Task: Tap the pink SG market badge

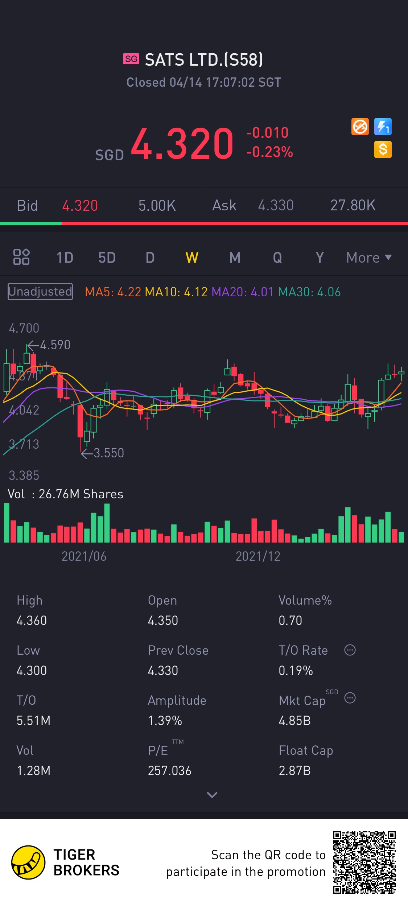Action: (131, 59)
